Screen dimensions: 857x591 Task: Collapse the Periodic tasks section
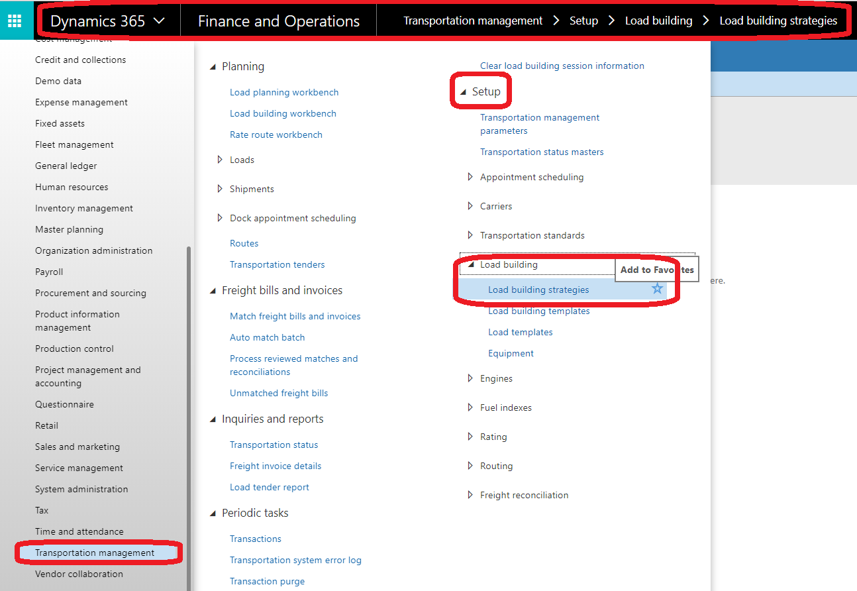[213, 513]
